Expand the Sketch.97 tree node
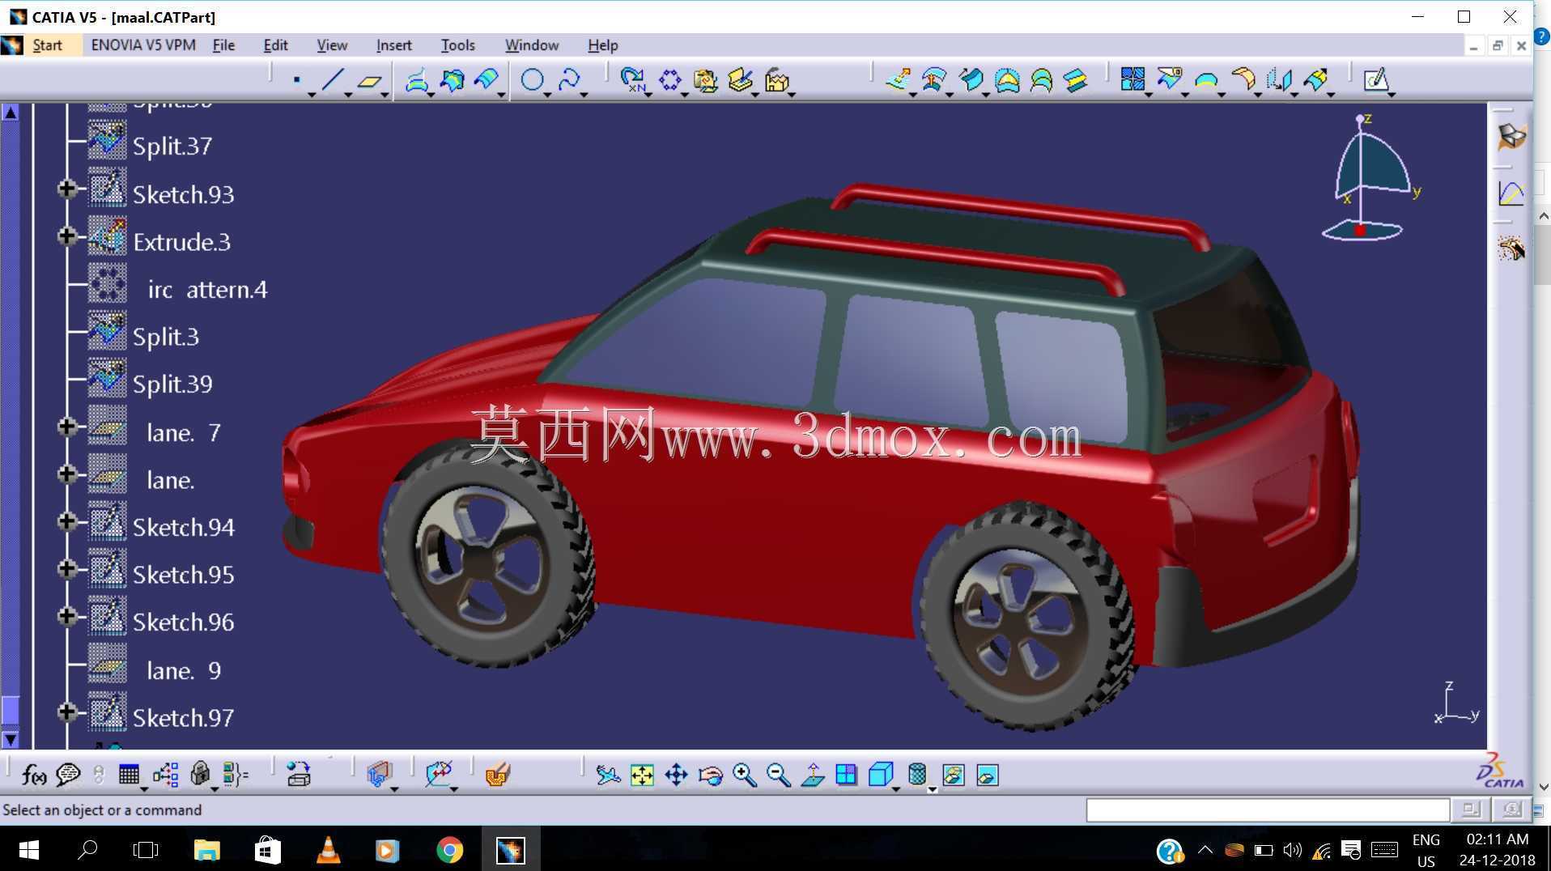Viewport: 1551px width, 871px height. click(x=67, y=712)
